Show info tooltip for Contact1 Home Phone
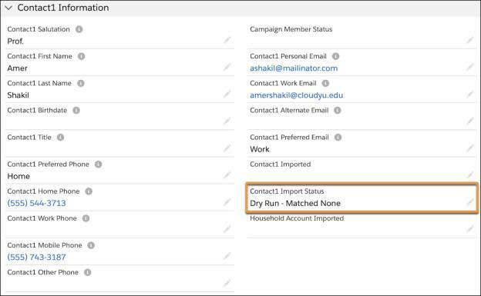This screenshot has height=296, width=481. pyautogui.click(x=89, y=191)
